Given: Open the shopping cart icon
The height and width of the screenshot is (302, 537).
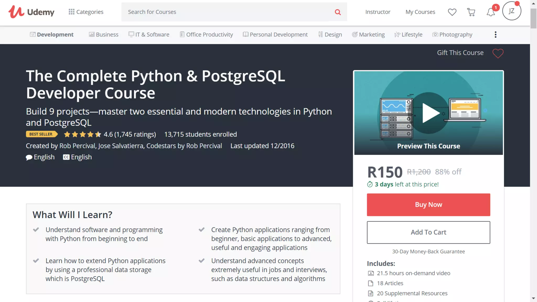Looking at the screenshot, I should point(471,12).
